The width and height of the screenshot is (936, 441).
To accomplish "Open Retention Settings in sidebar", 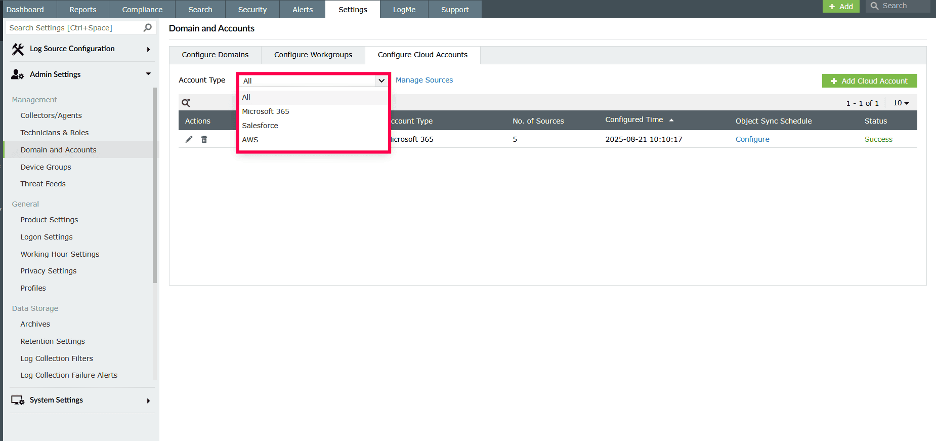I will [53, 341].
